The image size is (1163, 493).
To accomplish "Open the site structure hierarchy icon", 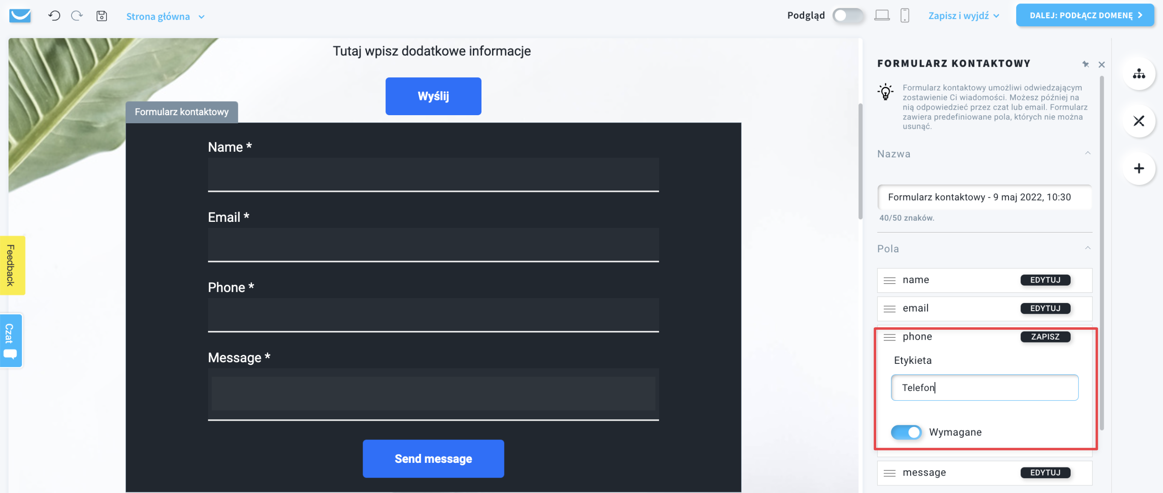I will (x=1139, y=74).
